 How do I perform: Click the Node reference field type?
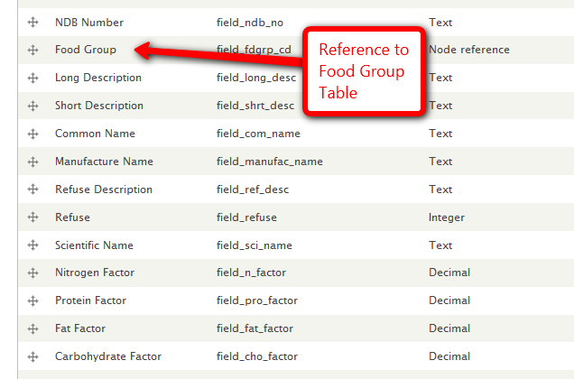tap(469, 50)
